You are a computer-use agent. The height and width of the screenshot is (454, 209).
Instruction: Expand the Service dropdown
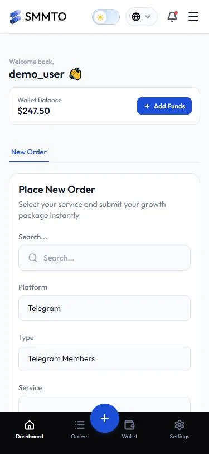105,404
